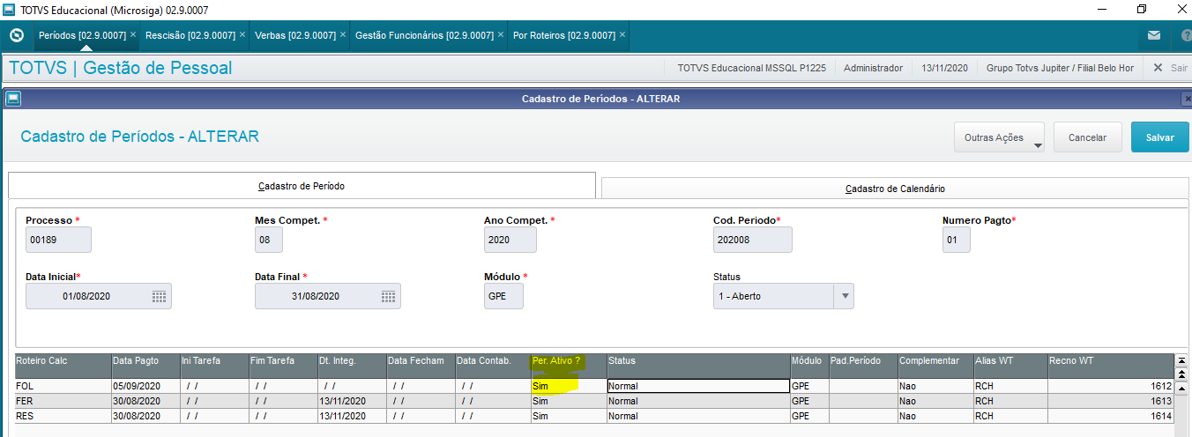Select the FOL row in Roteiro Calc
The width and height of the screenshot is (1192, 437).
pos(63,386)
